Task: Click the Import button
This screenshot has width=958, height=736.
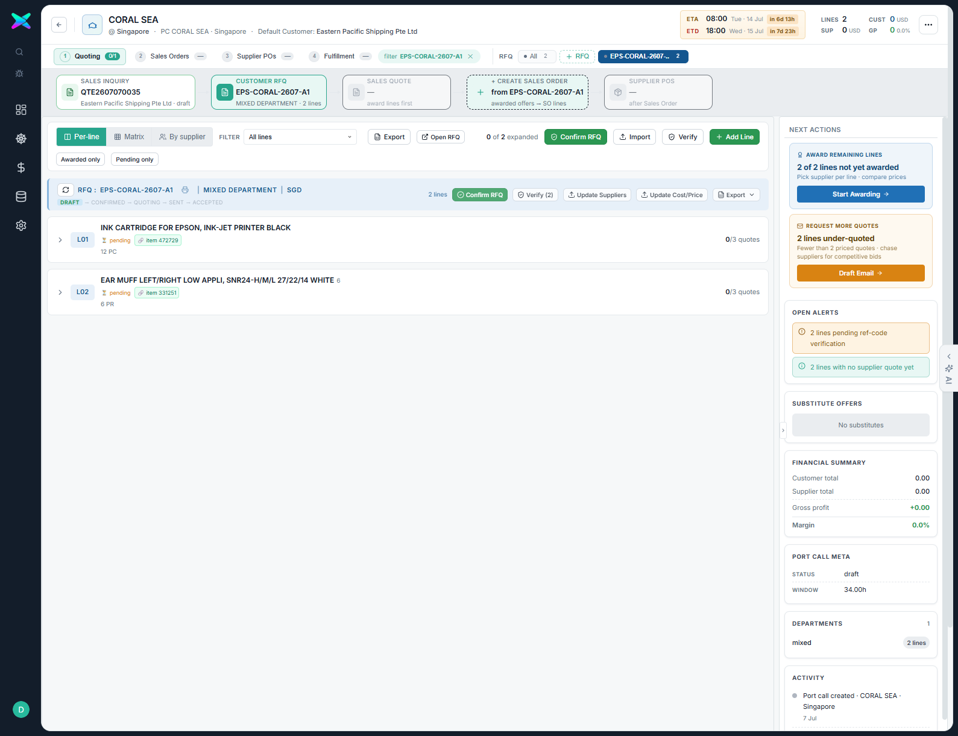Action: (634, 137)
